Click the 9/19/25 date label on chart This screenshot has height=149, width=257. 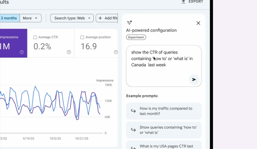(28, 139)
